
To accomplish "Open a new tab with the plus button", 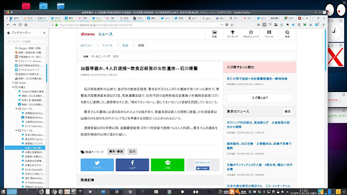I will 318,18.
